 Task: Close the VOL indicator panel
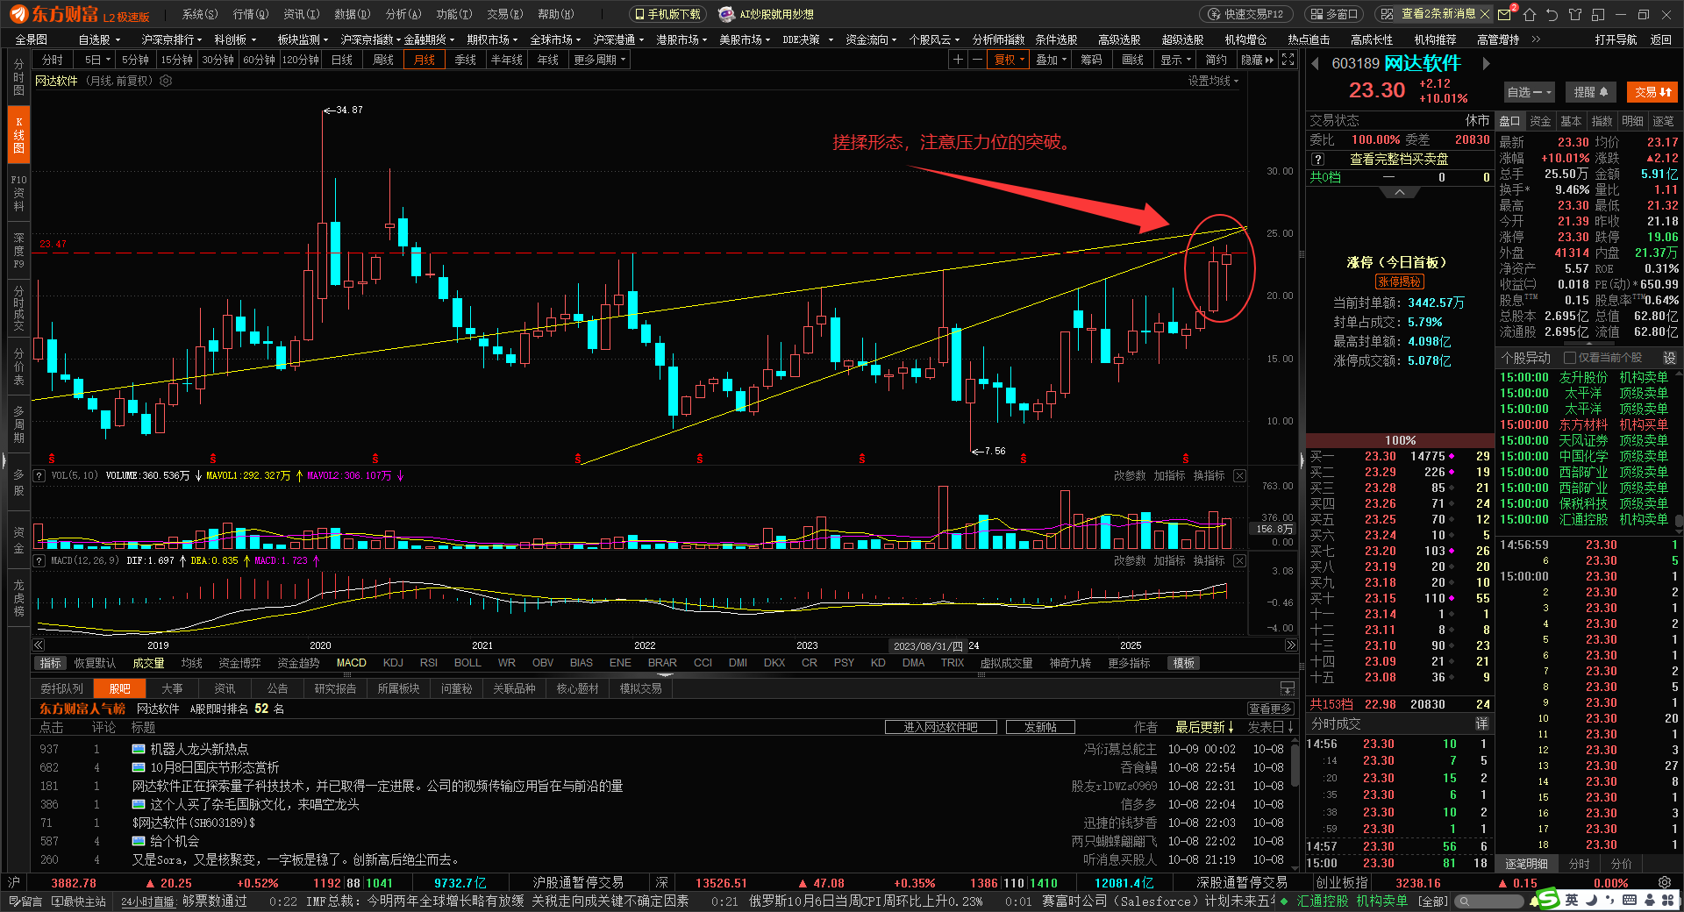[x=1239, y=475]
